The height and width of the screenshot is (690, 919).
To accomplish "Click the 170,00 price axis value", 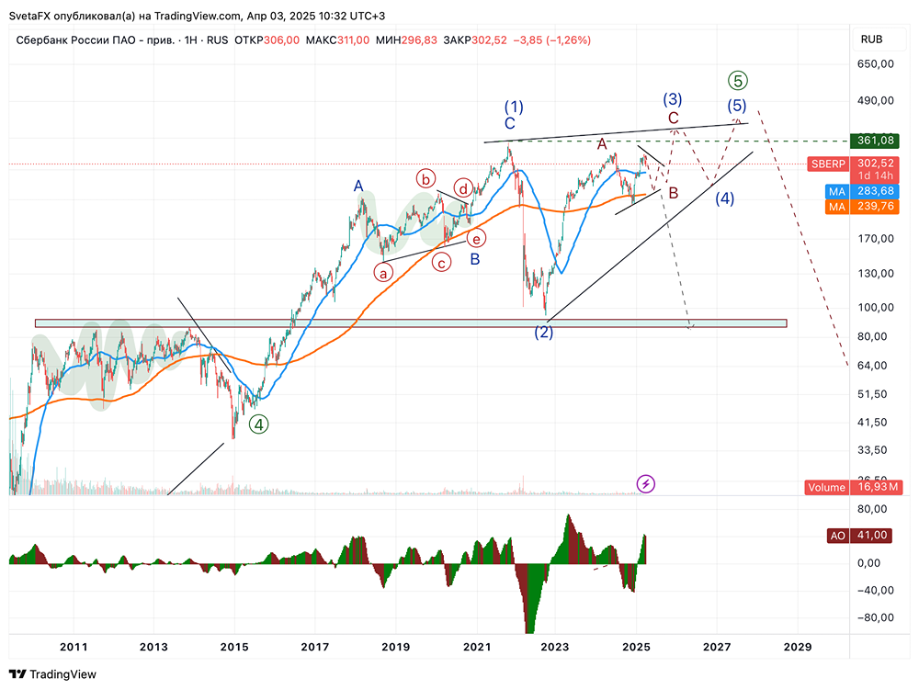I will (x=876, y=238).
